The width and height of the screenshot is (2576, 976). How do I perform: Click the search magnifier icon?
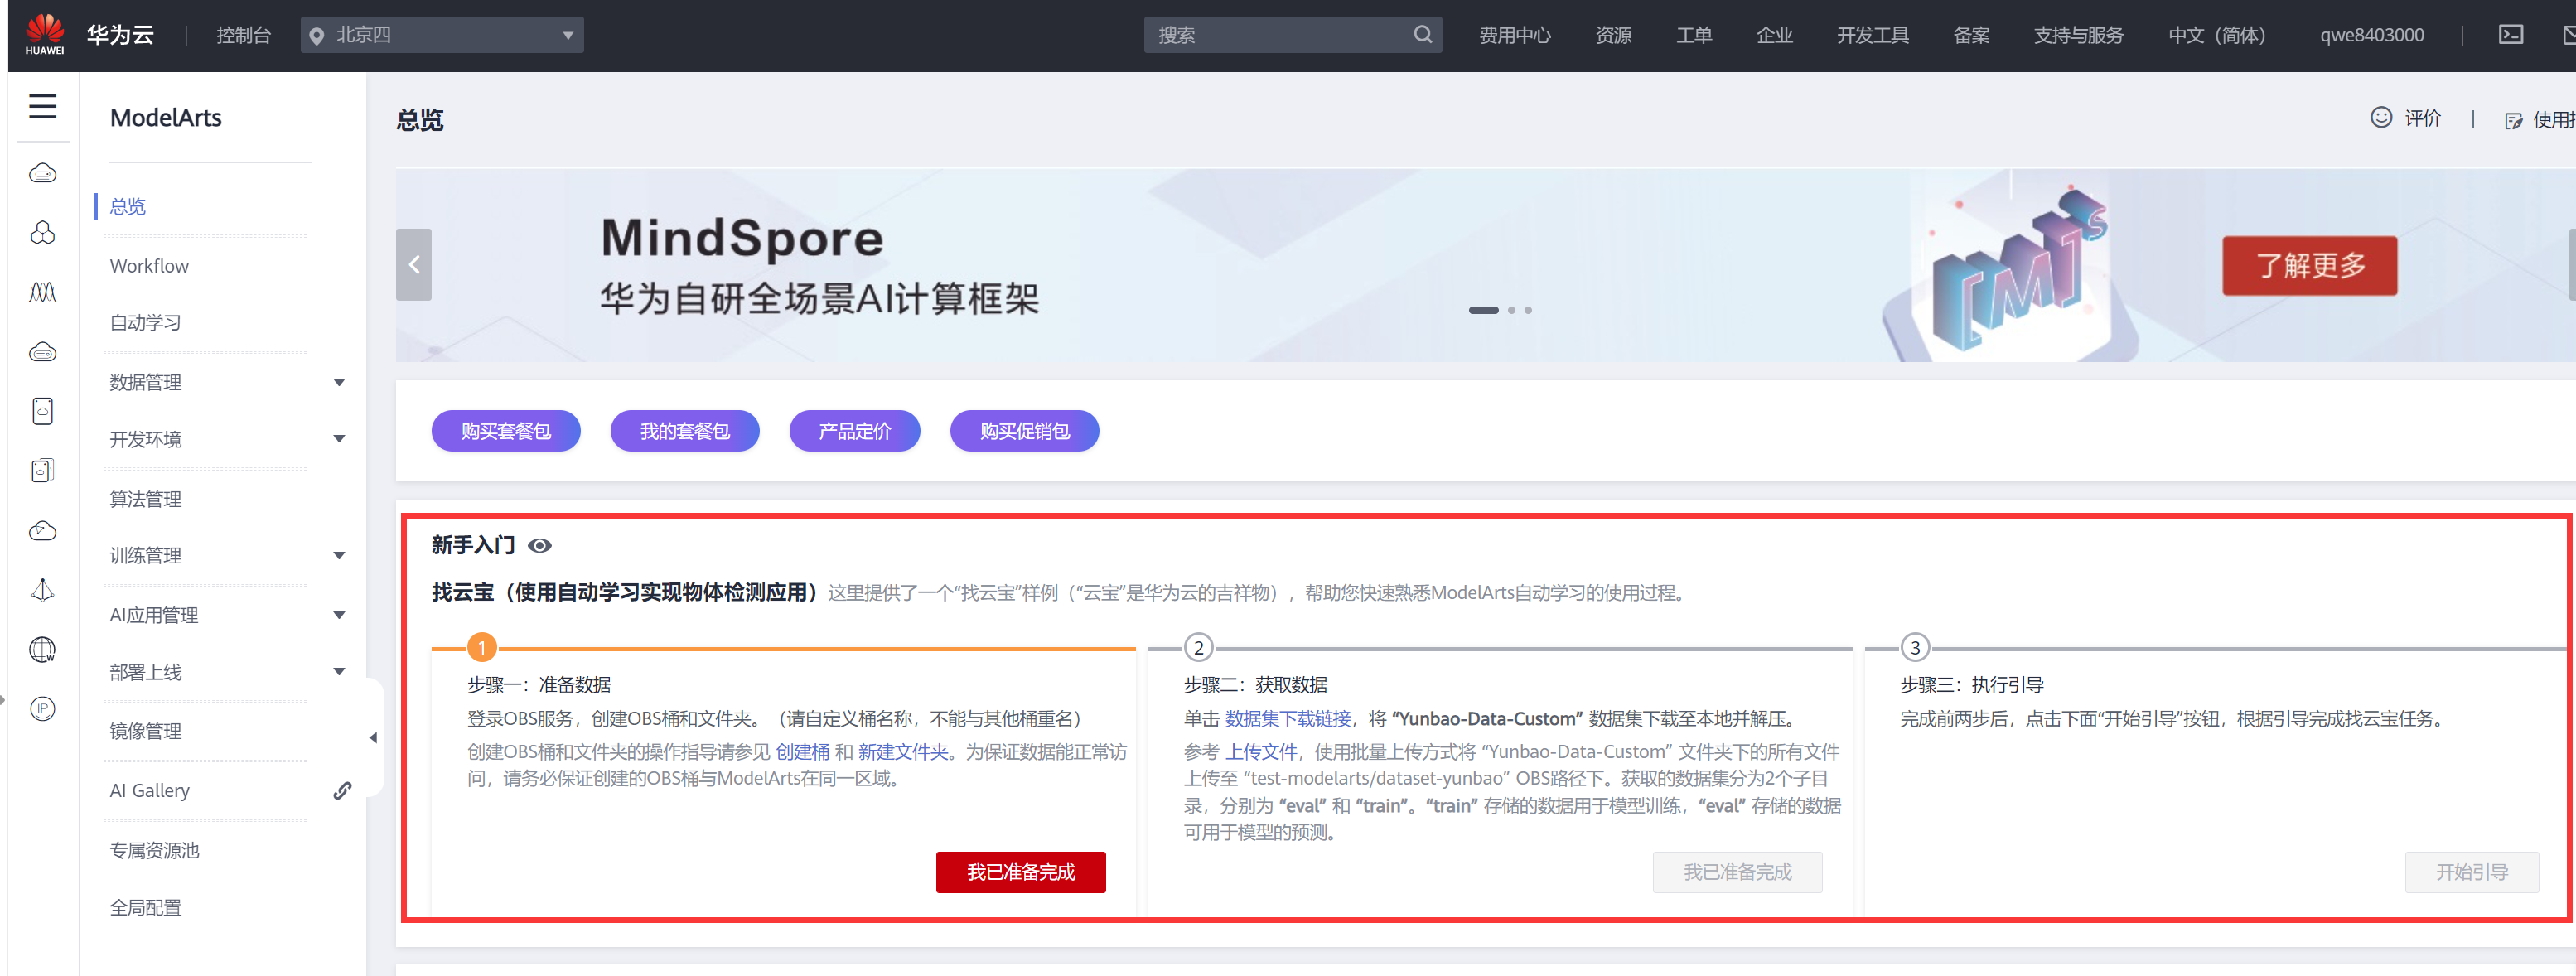coord(1422,35)
